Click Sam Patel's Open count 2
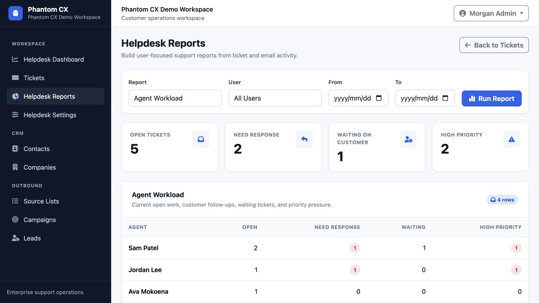This screenshot has height=303, width=539. 256,248
